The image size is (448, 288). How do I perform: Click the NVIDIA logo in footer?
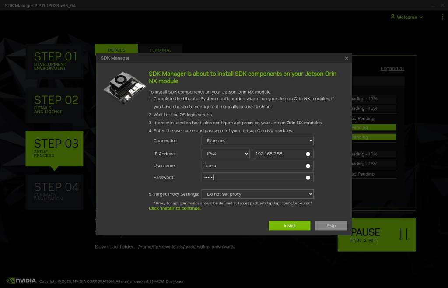click(21, 281)
